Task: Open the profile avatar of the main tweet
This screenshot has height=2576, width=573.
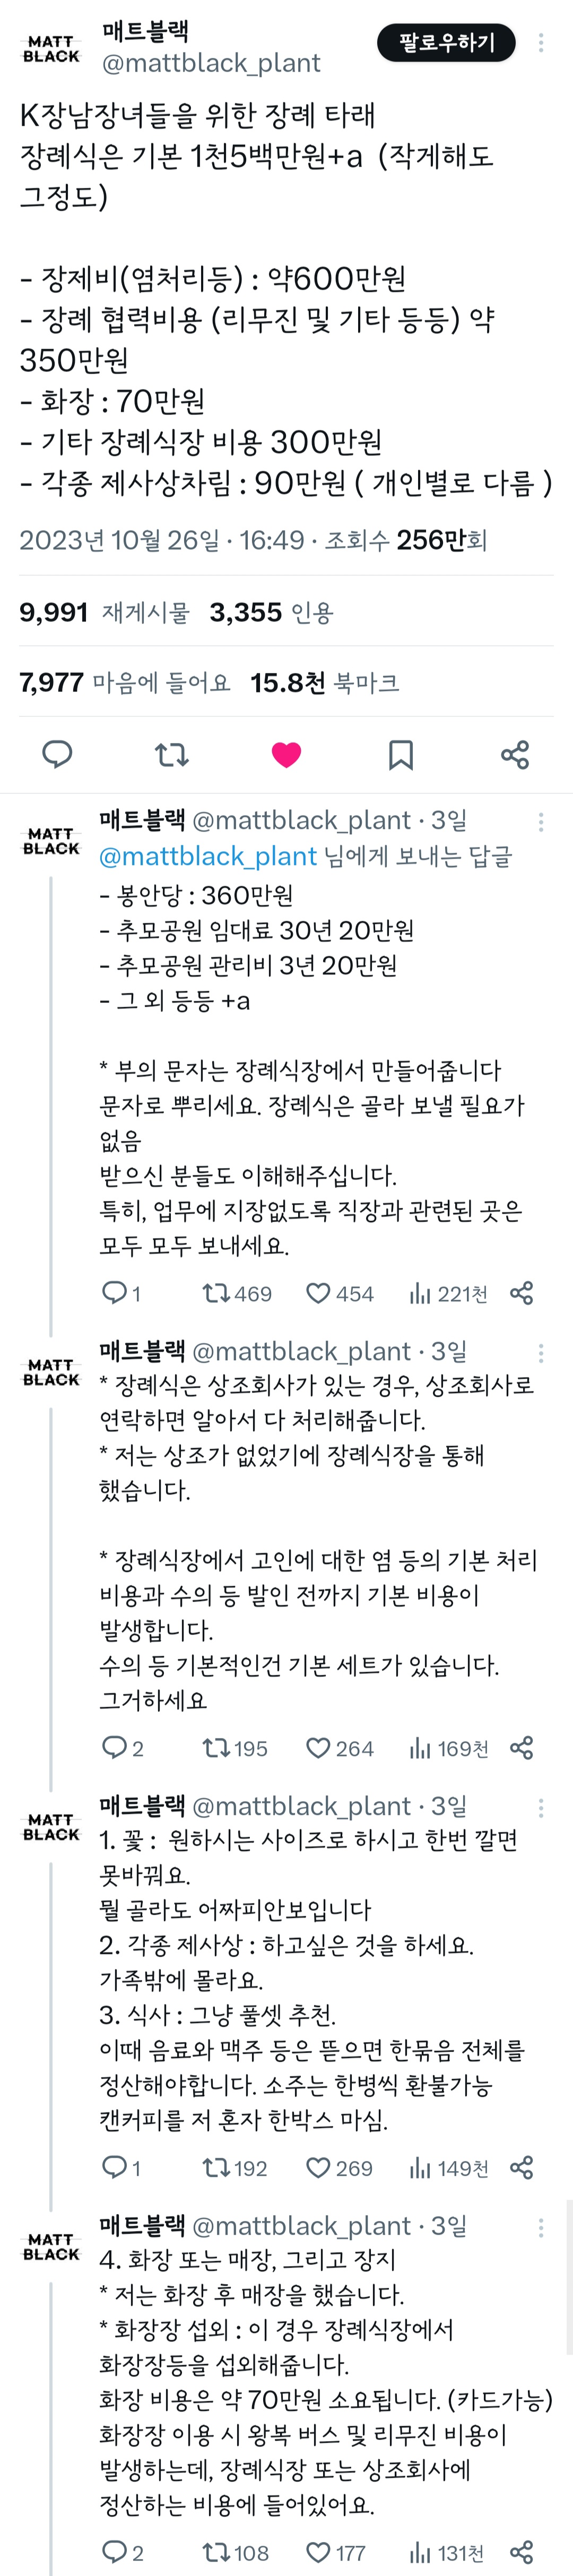Action: (x=51, y=49)
